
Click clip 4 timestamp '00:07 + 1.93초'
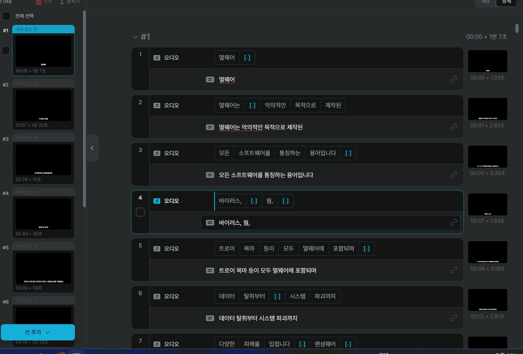click(488, 221)
